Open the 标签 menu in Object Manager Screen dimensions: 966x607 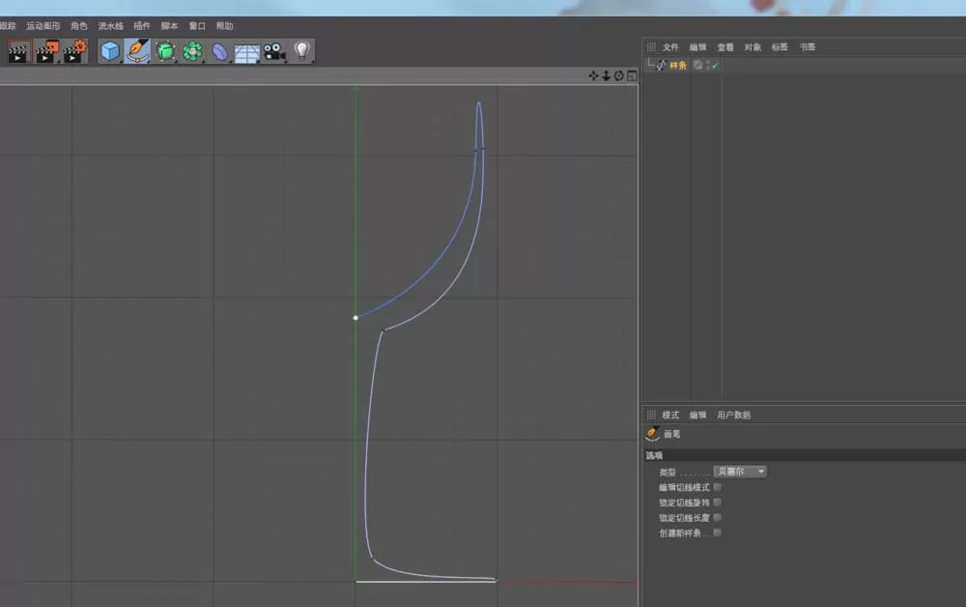point(780,46)
